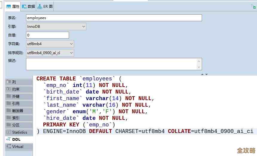
Task: Select the 外键 (Foreign Keys) sidebar icon
Action: pyautogui.click(x=9, y=96)
